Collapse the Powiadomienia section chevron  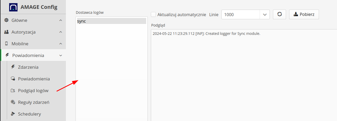pos(61,55)
